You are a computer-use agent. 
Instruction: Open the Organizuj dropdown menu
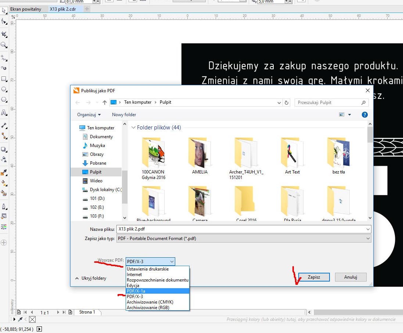[89, 115]
